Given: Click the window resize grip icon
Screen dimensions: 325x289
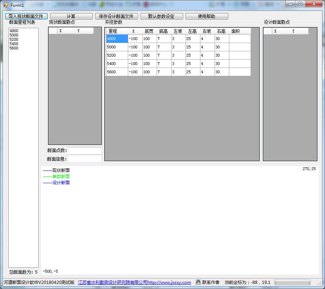Looking at the screenshot, I should [x=320, y=283].
